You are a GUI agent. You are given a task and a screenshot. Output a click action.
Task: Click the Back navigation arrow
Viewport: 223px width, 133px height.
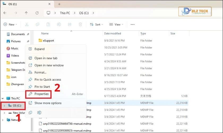tap(5, 13)
